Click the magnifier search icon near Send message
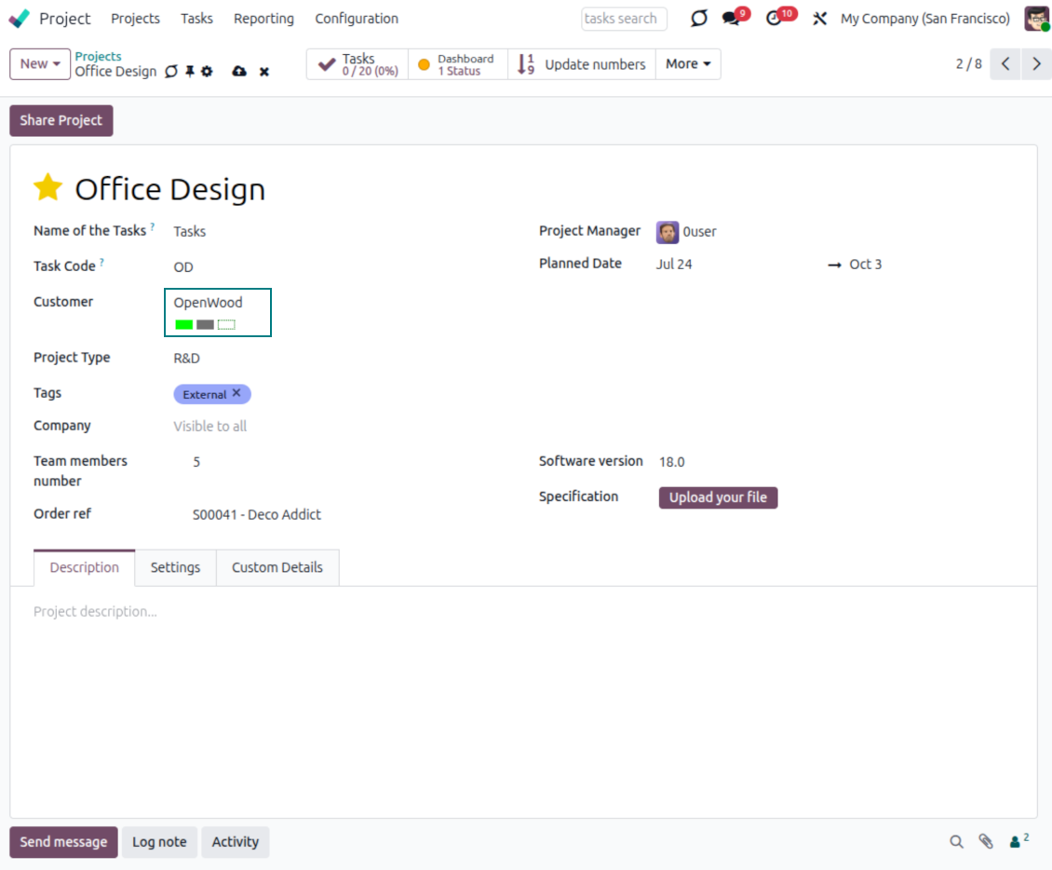The width and height of the screenshot is (1052, 870). click(957, 841)
